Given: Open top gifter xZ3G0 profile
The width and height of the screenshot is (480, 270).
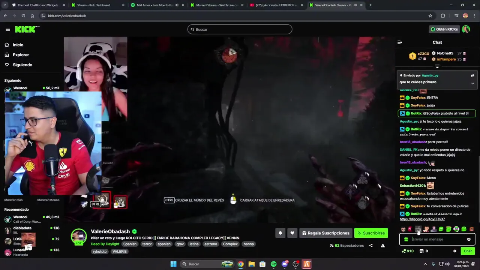Looking at the screenshot, I should (423, 54).
